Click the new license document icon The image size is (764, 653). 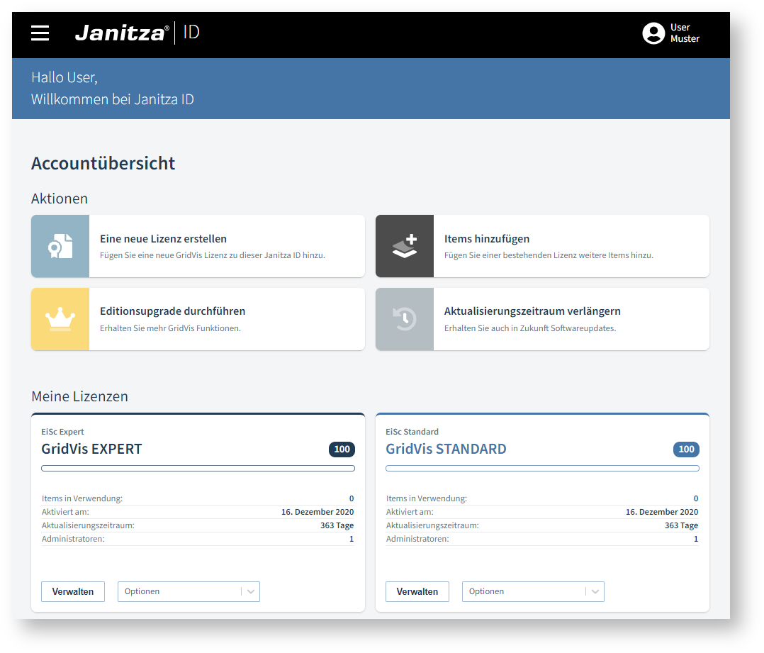(x=60, y=246)
